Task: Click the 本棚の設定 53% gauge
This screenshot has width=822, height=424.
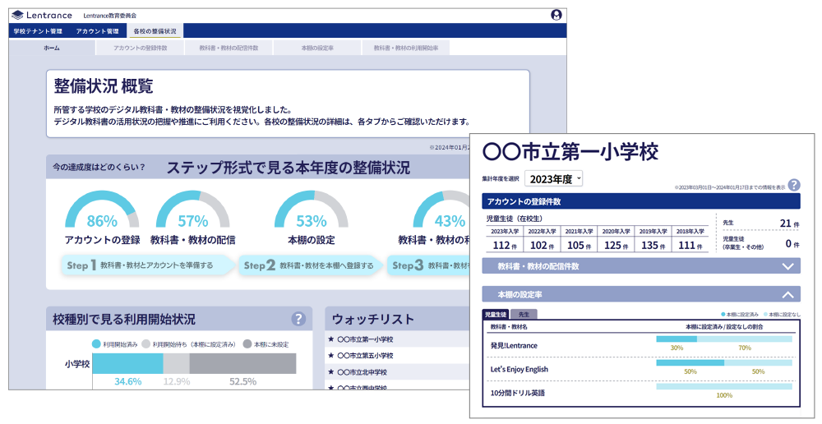Action: coord(312,210)
